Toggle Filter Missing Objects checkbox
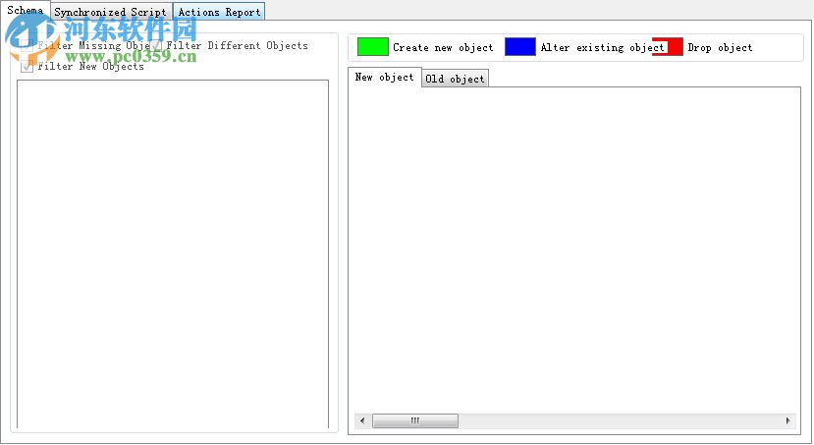The height and width of the screenshot is (445, 814). tap(27, 46)
